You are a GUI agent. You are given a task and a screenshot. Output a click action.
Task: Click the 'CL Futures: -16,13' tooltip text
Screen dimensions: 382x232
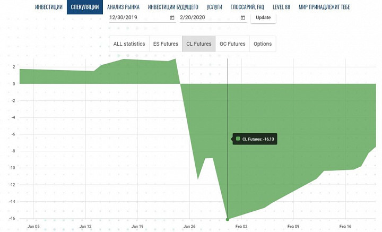(x=258, y=139)
